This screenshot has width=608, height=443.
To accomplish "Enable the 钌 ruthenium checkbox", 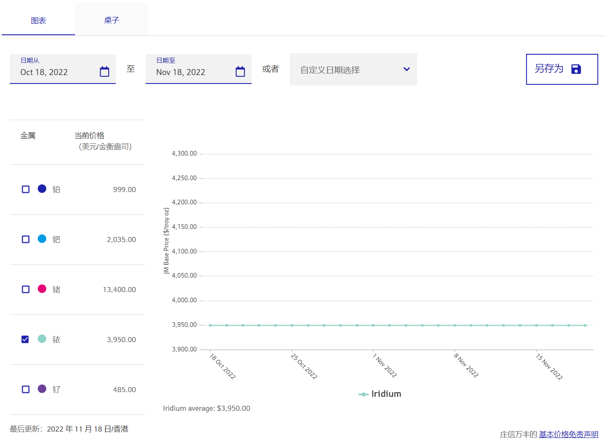I will click(x=26, y=389).
